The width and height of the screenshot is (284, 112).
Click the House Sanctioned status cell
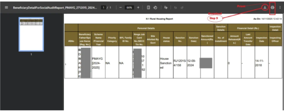tap(166, 63)
